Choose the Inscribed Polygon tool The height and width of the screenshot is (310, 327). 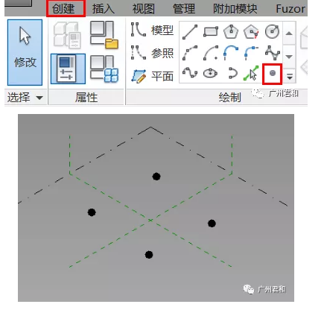[x=231, y=31]
